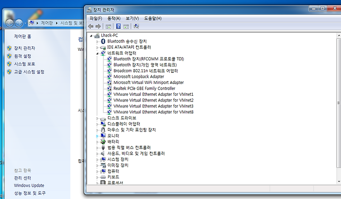Open 고급 시스템 설정 link
Image resolution: width=341 pixels, height=199 pixels.
coord(29,72)
